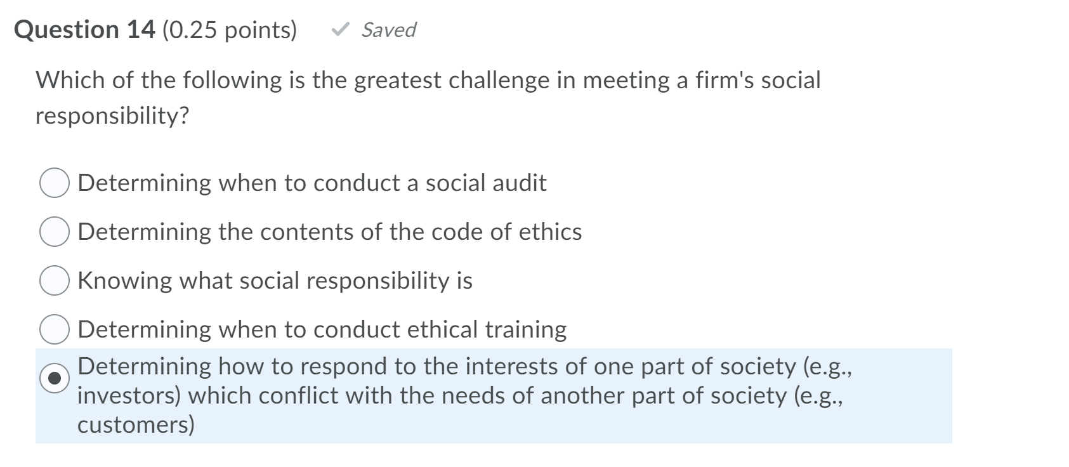This screenshot has width=1069, height=467.
Task: Select the radio button for social audit option
Action: pos(55,183)
